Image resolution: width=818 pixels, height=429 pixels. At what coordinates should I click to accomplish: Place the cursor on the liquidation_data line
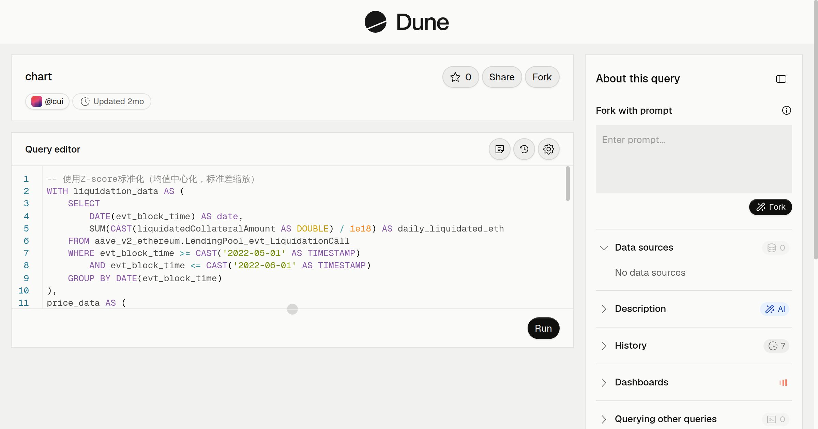(116, 191)
